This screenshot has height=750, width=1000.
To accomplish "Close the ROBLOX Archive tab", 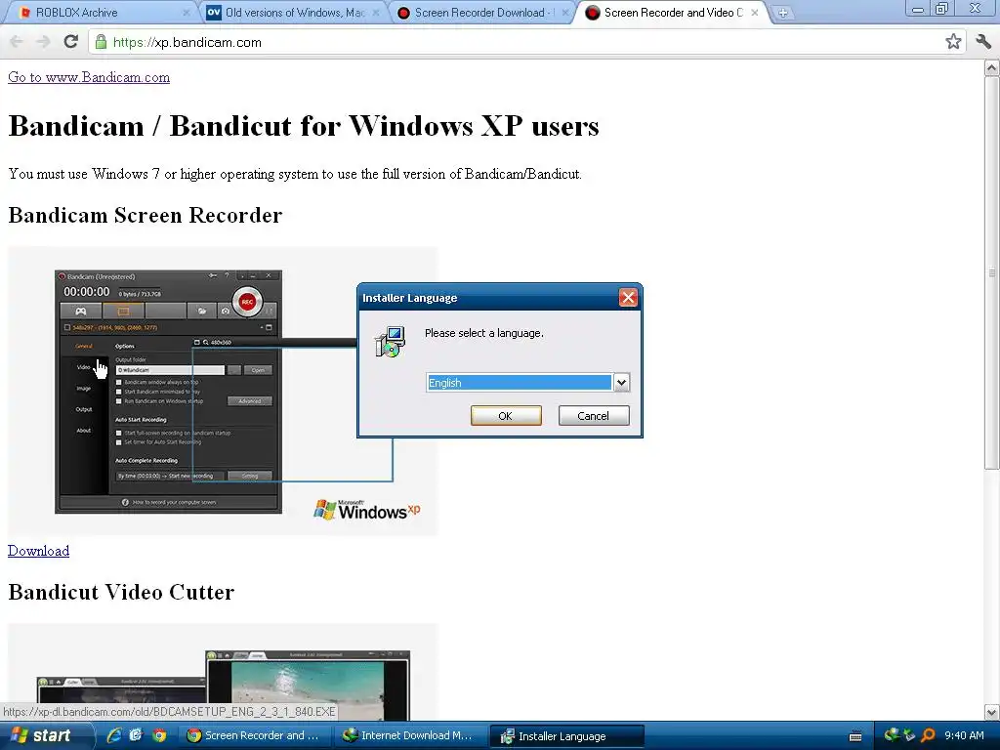I will [187, 13].
